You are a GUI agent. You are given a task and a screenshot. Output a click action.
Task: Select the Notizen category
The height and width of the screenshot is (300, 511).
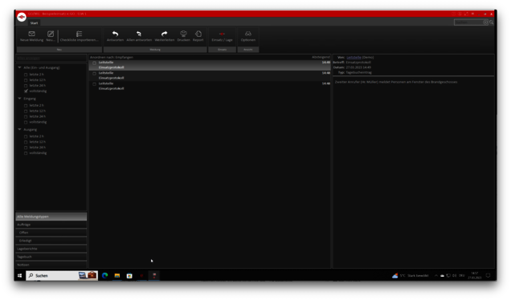51,265
